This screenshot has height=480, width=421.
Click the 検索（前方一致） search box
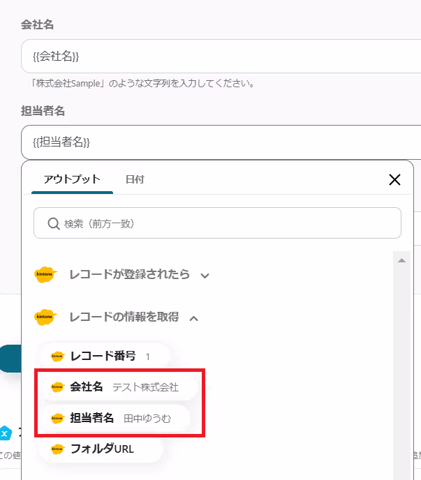pos(217,223)
